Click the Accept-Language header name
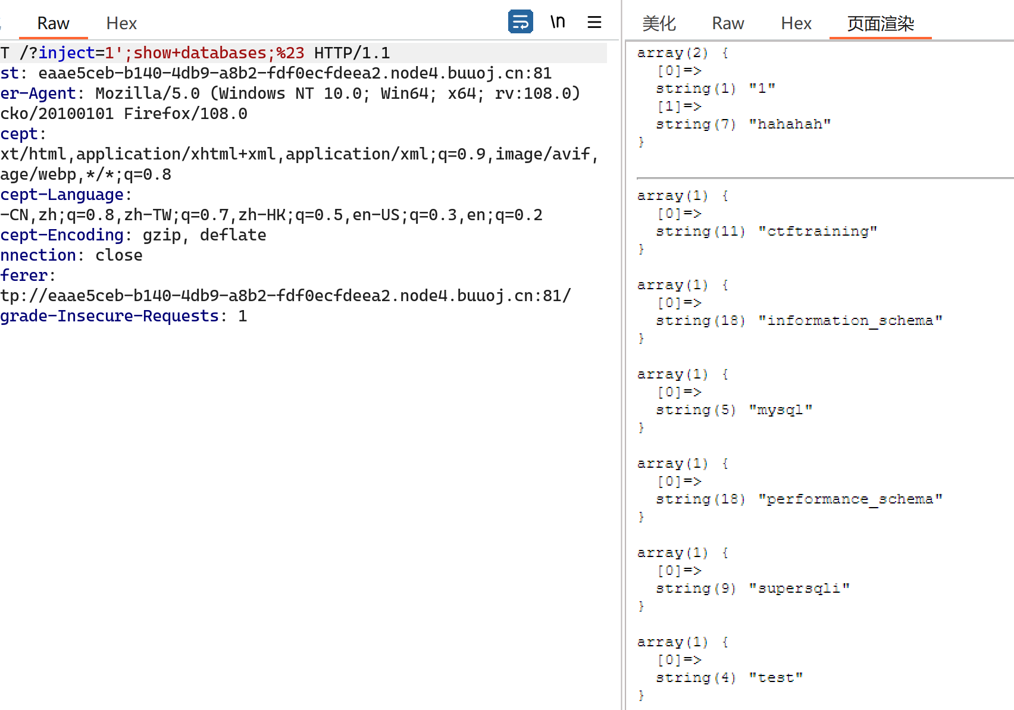 click(x=62, y=195)
